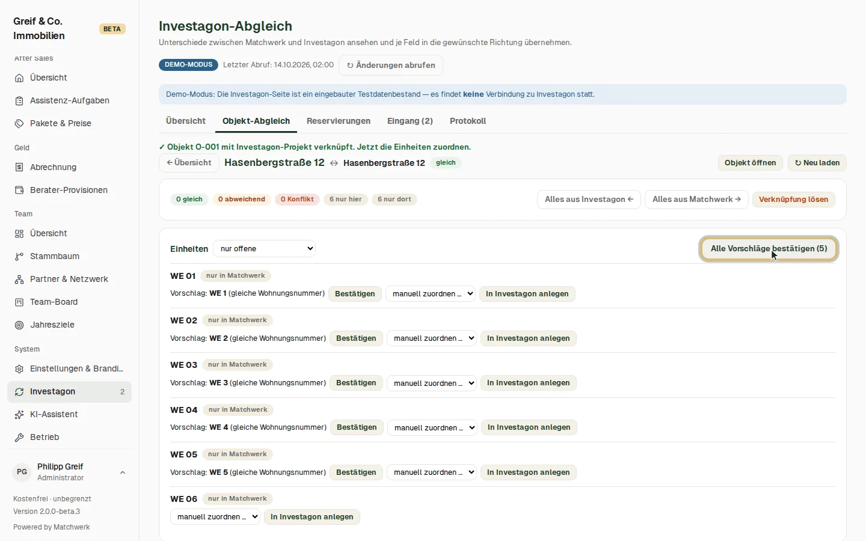Click the Pakete & Preise tag icon

pos(19,123)
